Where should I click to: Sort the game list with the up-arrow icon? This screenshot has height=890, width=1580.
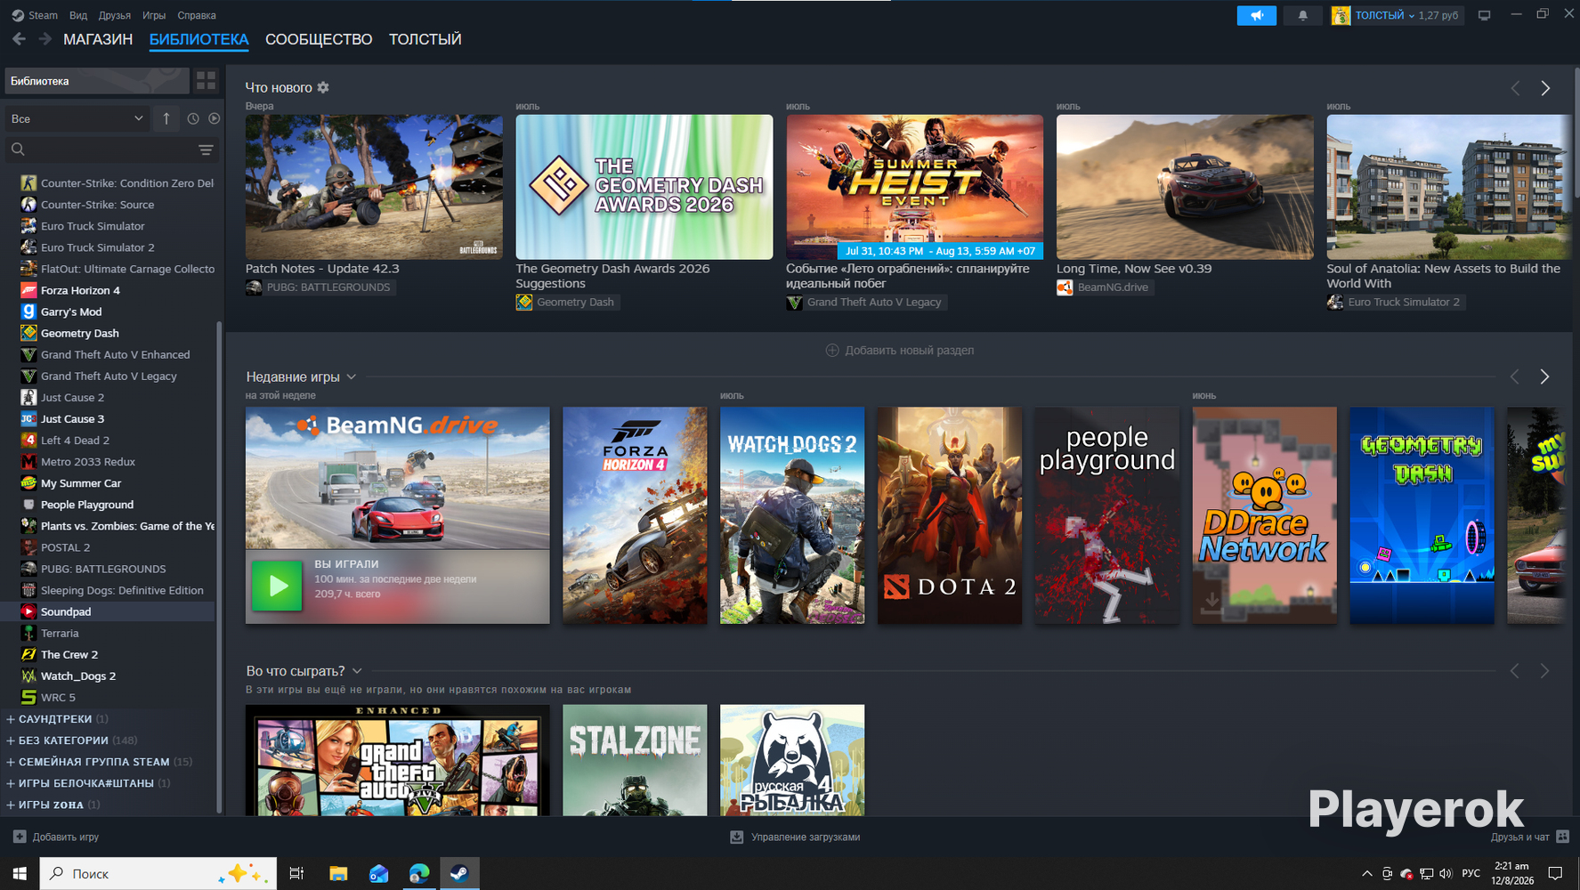click(x=166, y=118)
